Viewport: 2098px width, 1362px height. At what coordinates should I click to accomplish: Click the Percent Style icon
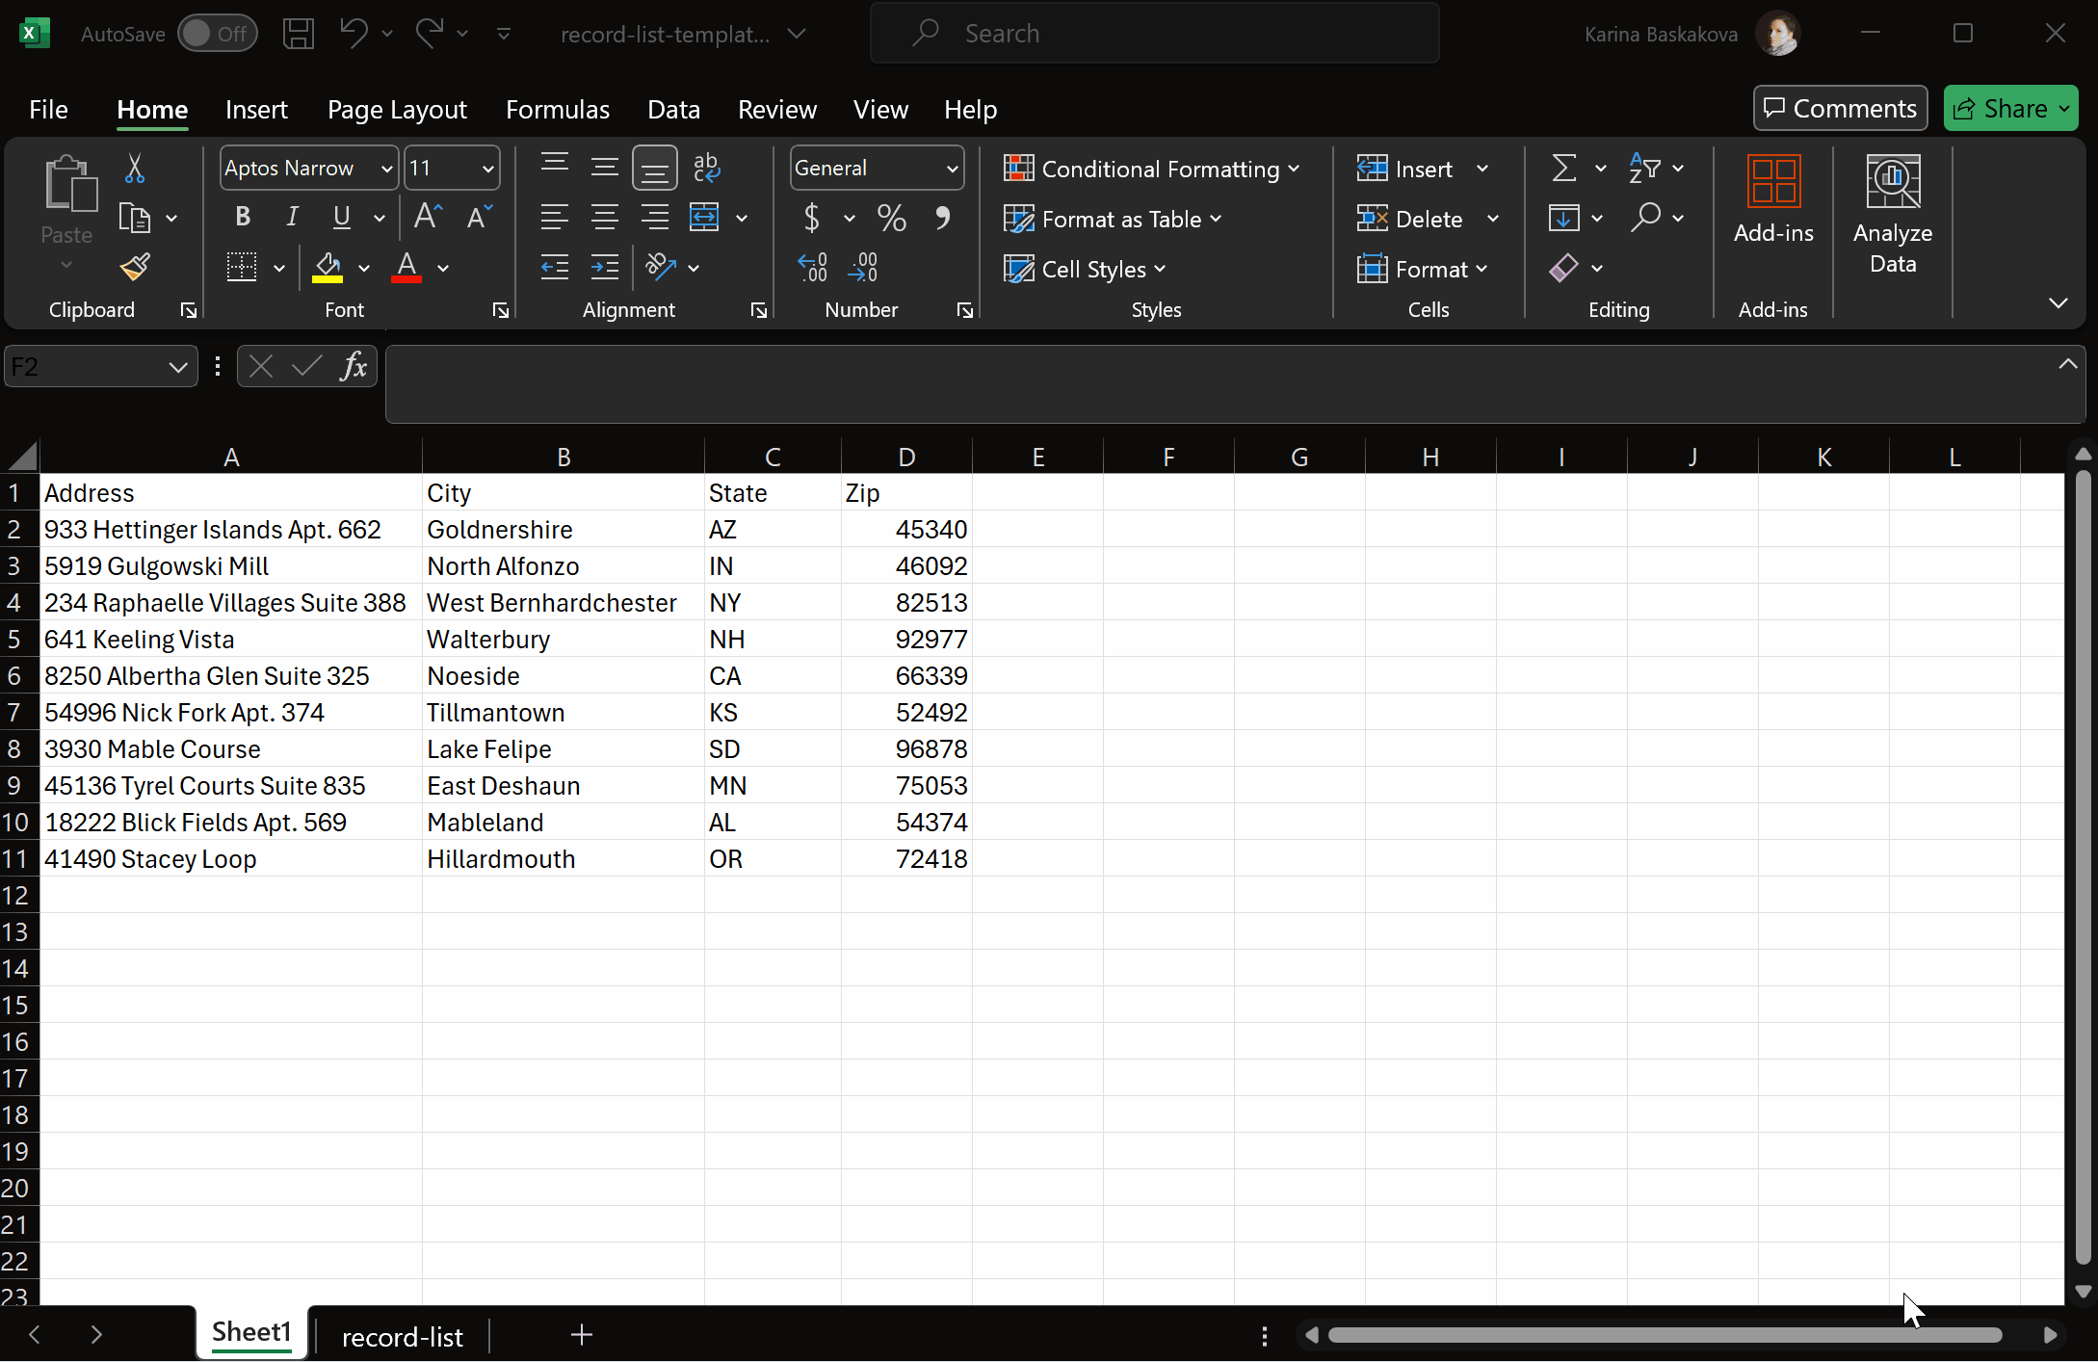click(891, 219)
